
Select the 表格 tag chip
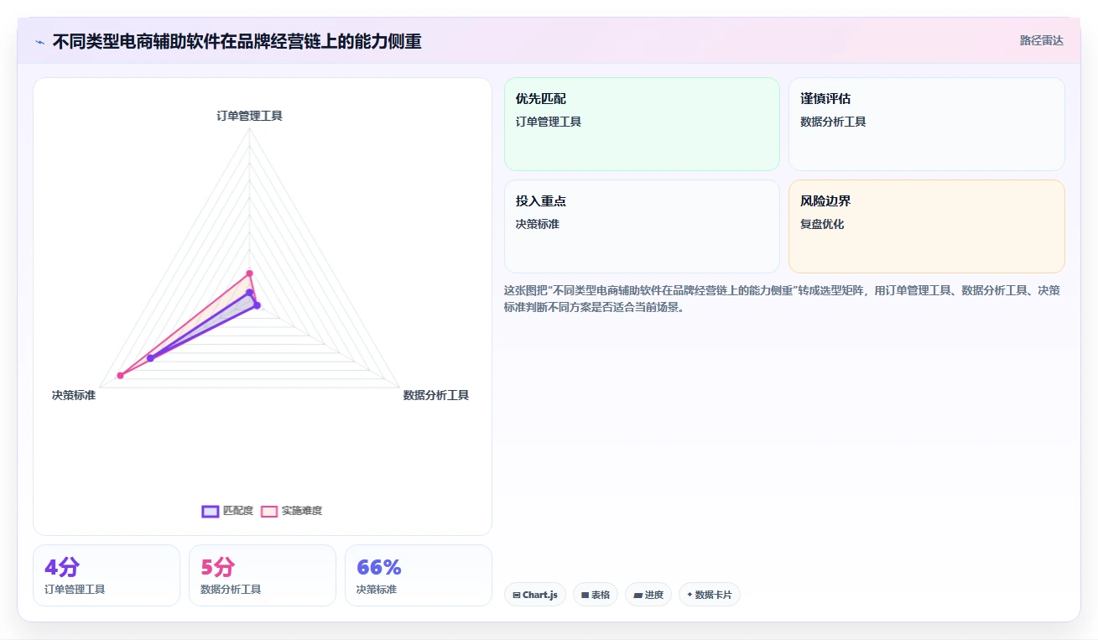pyautogui.click(x=596, y=595)
